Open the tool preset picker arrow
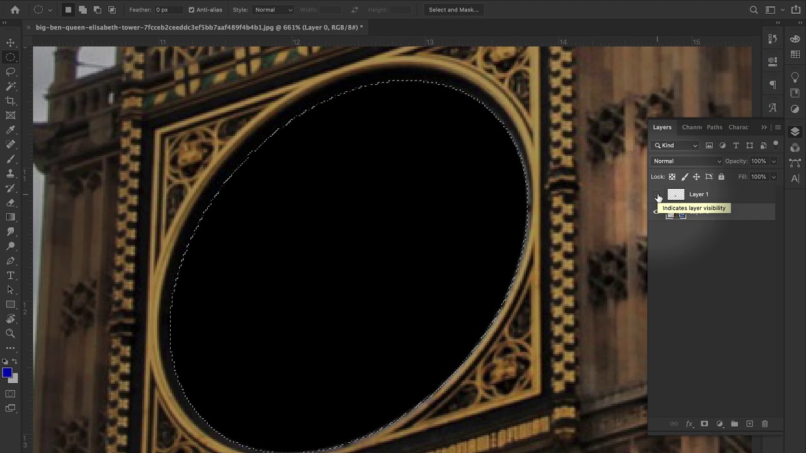The image size is (806, 453). 50,9
